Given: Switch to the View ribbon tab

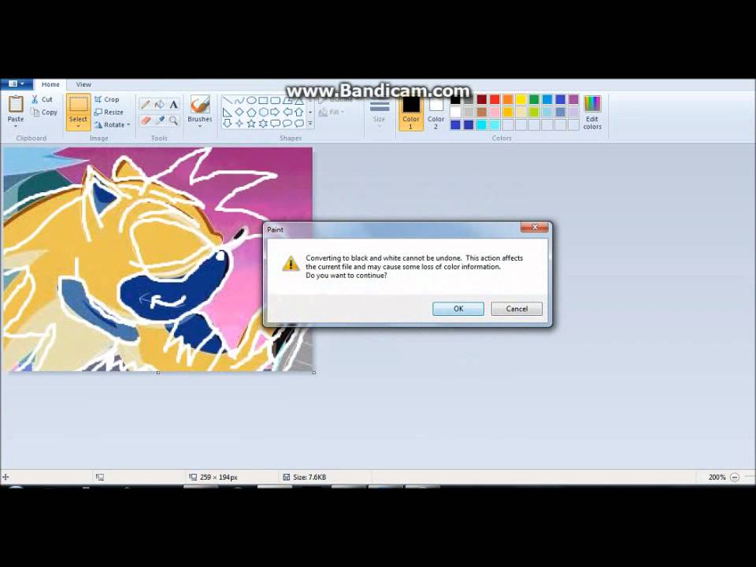Looking at the screenshot, I should tap(83, 84).
